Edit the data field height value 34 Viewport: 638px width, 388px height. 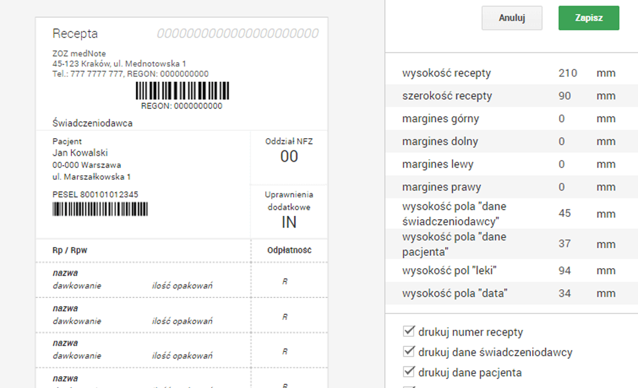(565, 294)
